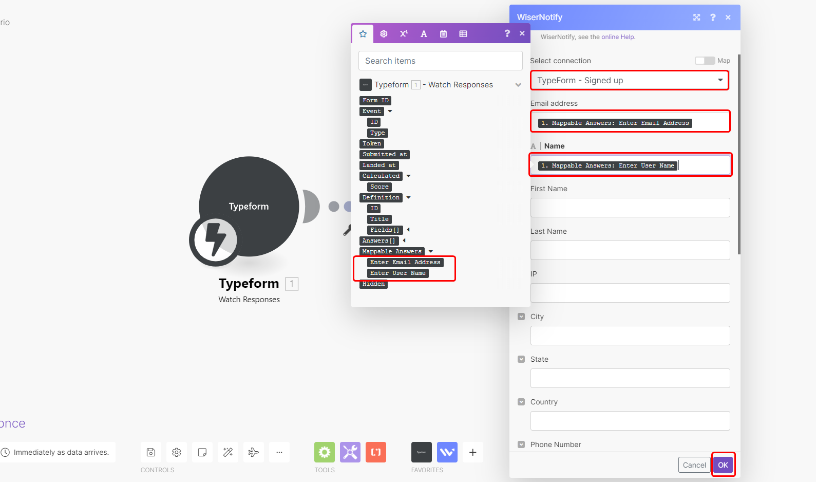
Task: Click into the Email address field
Action: tap(630, 122)
